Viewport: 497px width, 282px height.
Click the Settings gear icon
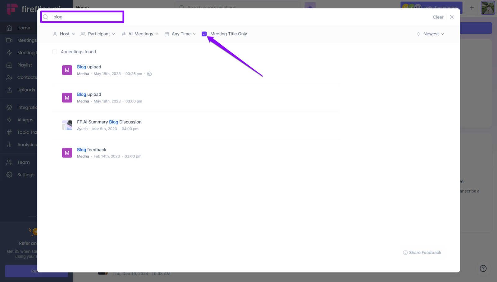[9, 175]
